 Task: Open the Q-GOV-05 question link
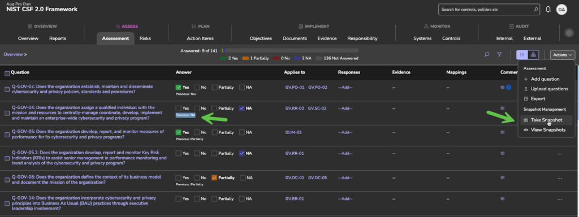tap(88, 134)
